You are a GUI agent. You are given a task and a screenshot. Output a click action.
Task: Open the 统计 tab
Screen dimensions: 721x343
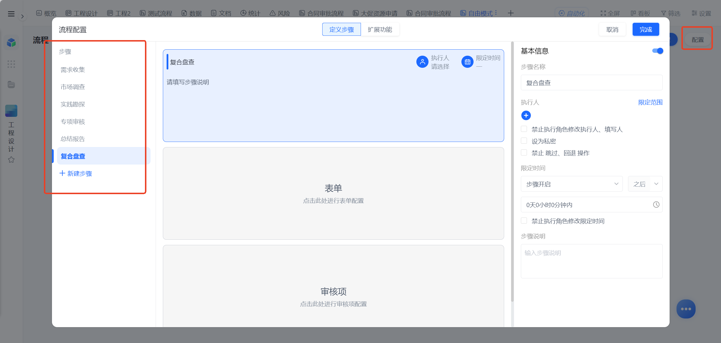pos(250,13)
